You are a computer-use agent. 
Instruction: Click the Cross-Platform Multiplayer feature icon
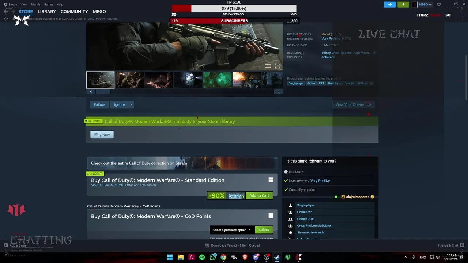click(x=291, y=226)
